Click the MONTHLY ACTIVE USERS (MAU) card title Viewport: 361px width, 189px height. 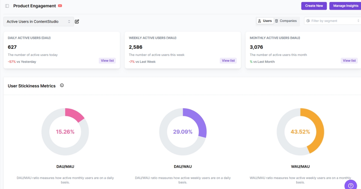pyautogui.click(x=275, y=38)
